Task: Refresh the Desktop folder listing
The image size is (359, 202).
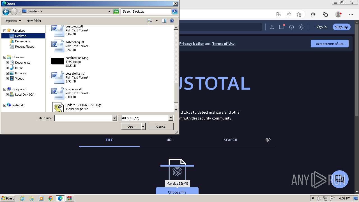Action: click(x=116, y=12)
